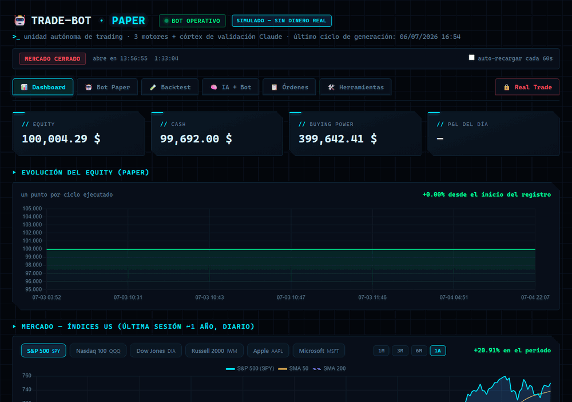Click the pencil icon on Backtest tab
The height and width of the screenshot is (402, 572).
(153, 87)
